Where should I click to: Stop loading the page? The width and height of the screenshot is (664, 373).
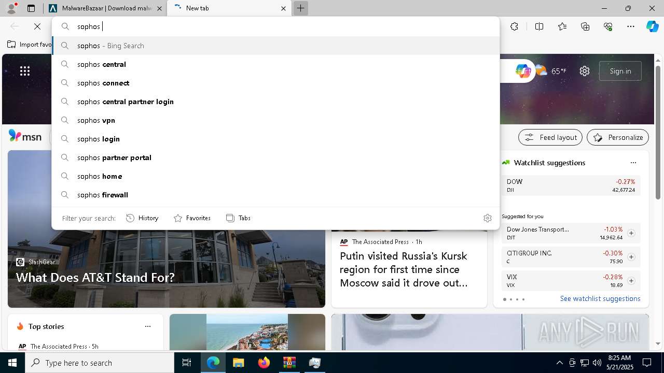[x=37, y=26]
